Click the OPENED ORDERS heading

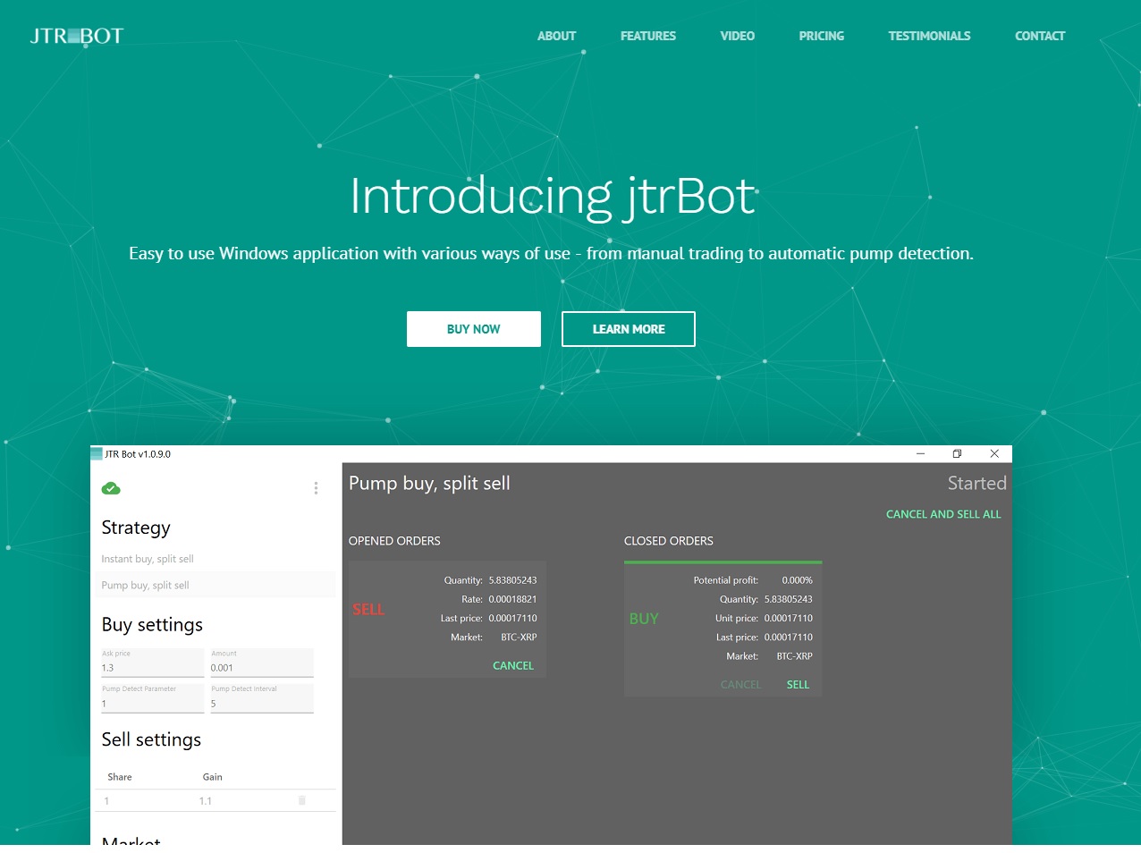[x=394, y=541]
